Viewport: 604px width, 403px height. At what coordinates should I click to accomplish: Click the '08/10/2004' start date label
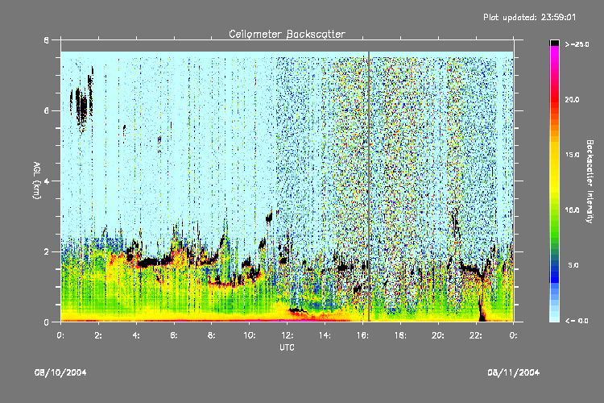pos(60,372)
